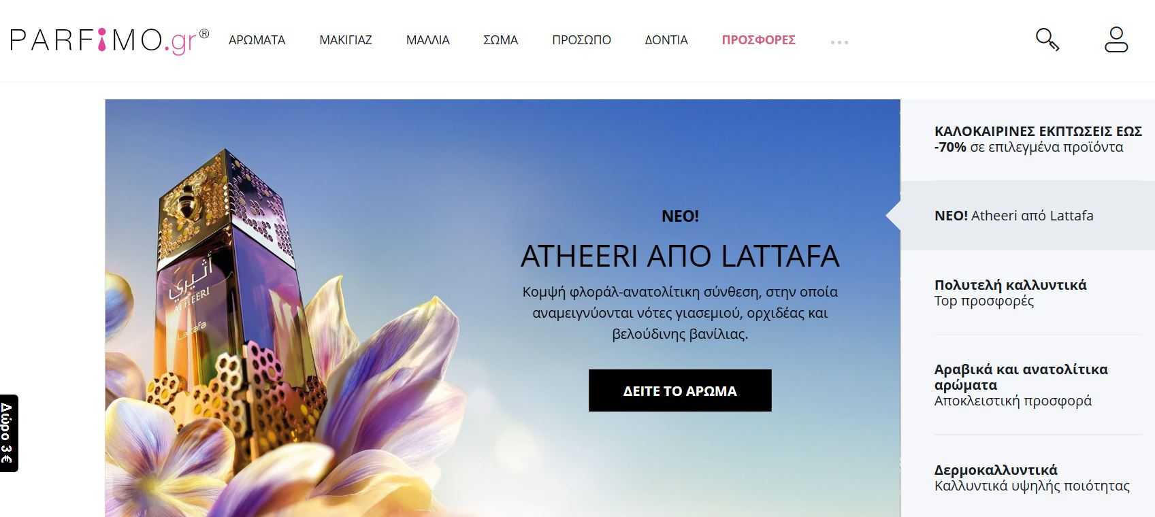Open the ΣΩΜΑ category

(500, 40)
